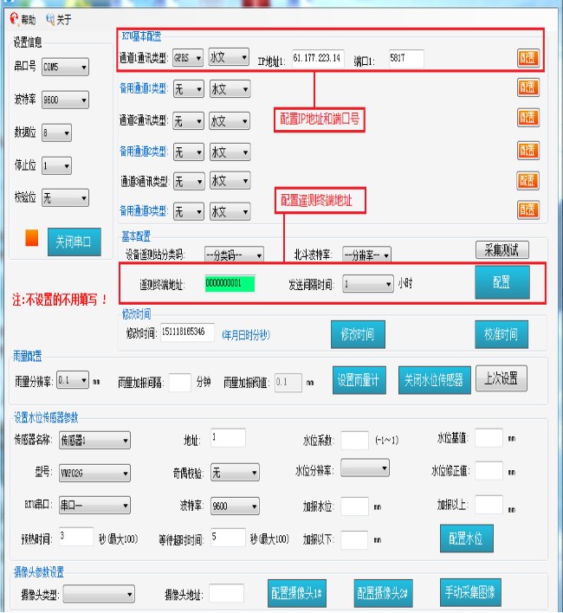Open the 摄像头类型 dropdown
563x613 pixels.
click(99, 594)
